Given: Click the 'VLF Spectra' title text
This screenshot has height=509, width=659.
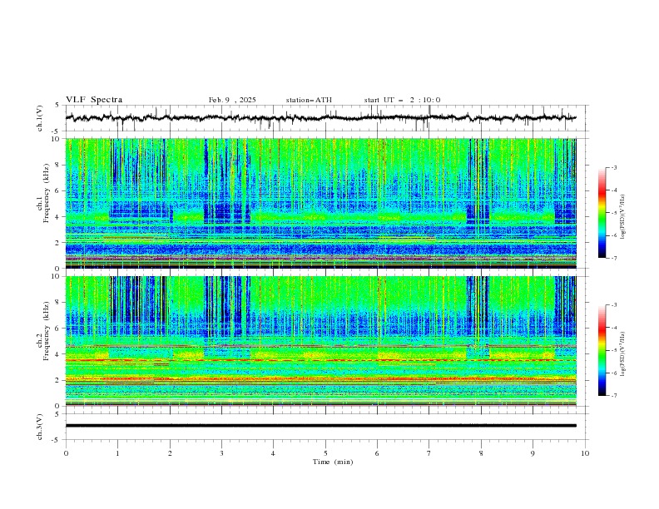Looking at the screenshot, I should [x=94, y=100].
